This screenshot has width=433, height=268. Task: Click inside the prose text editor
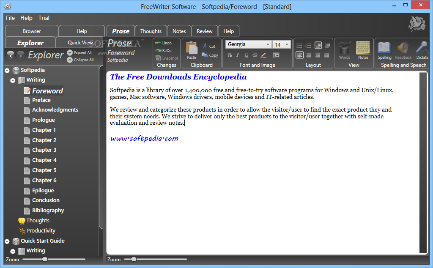(262, 163)
